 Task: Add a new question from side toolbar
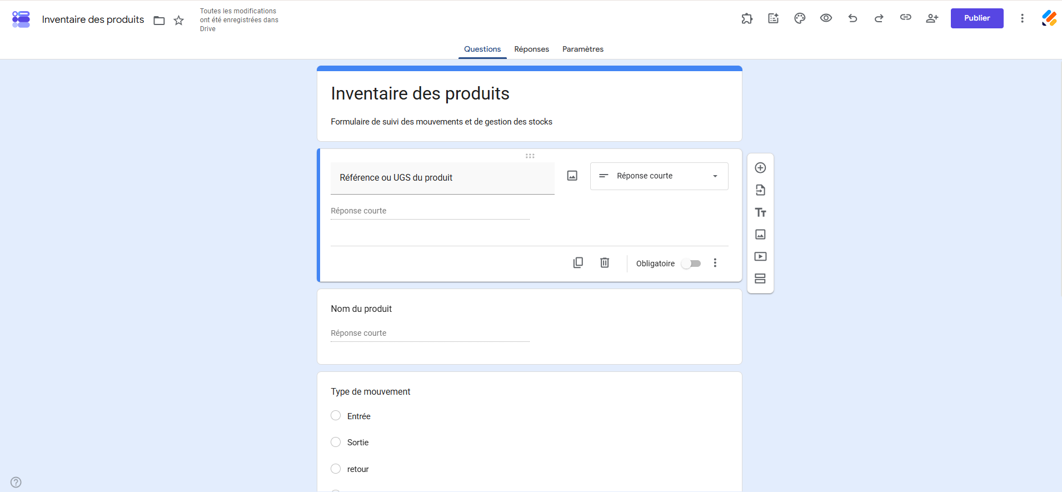click(x=760, y=168)
